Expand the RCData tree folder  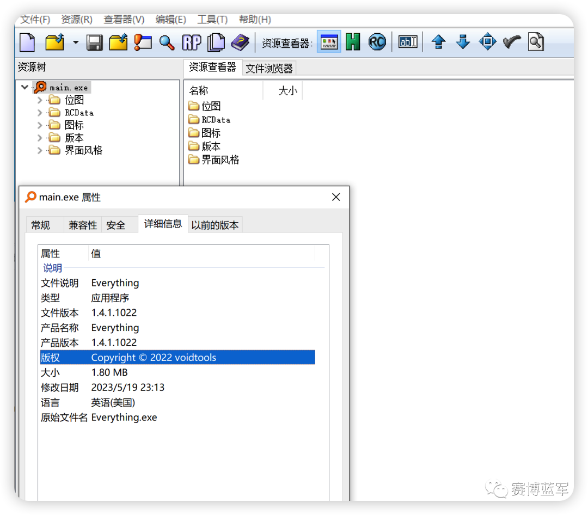click(x=39, y=113)
